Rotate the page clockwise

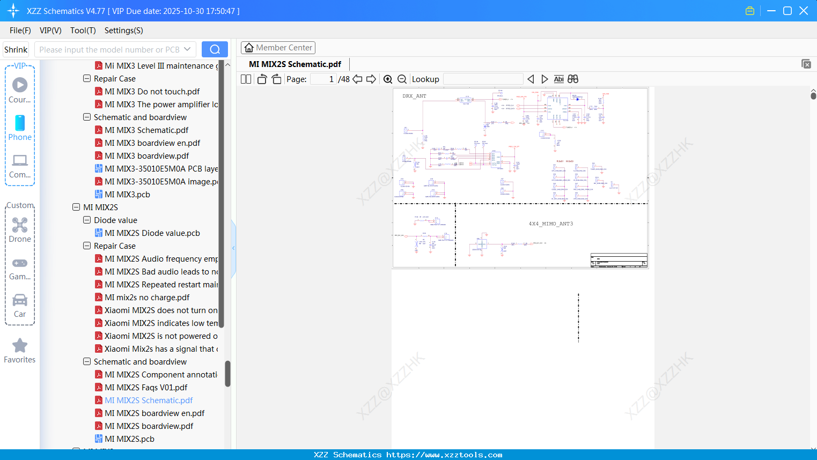click(276, 79)
